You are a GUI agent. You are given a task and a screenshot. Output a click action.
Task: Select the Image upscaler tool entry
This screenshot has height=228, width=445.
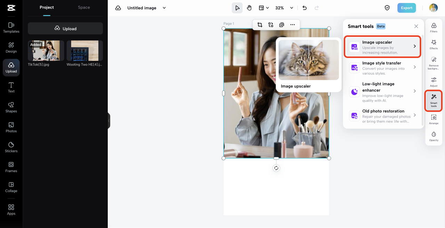(x=383, y=47)
